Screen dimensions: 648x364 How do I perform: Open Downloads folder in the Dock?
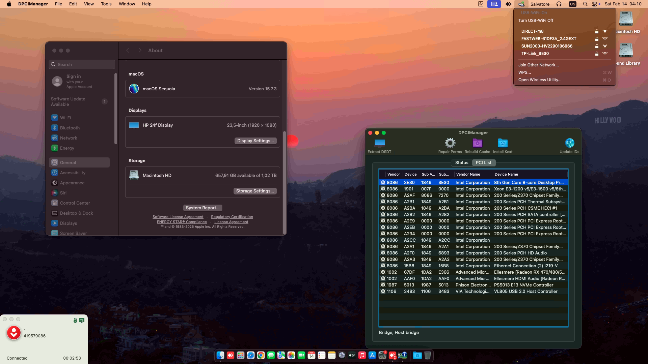click(x=417, y=355)
